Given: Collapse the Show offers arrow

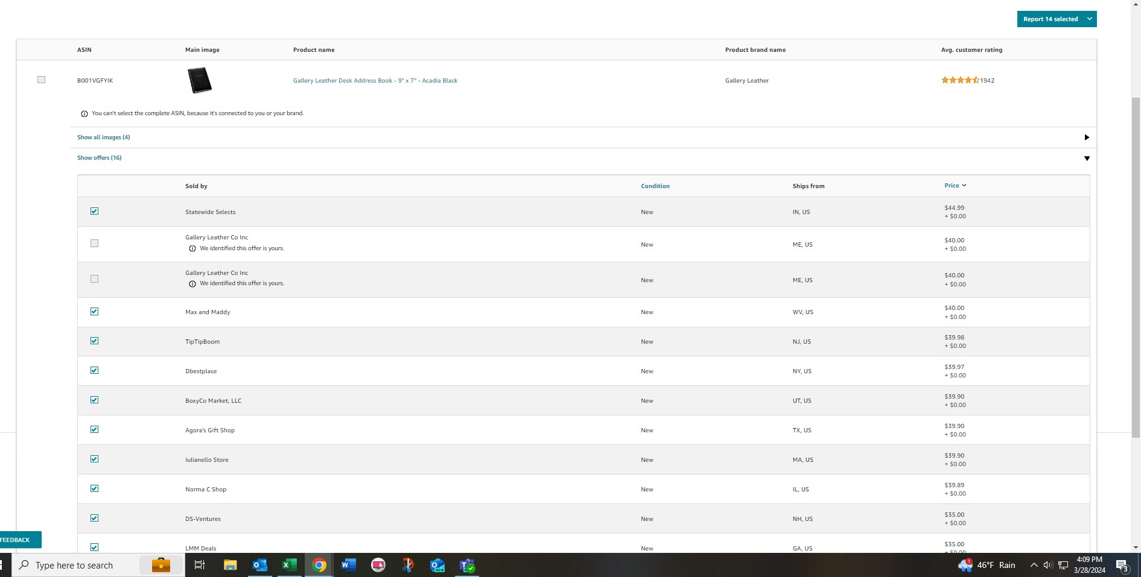Looking at the screenshot, I should click(x=1087, y=159).
